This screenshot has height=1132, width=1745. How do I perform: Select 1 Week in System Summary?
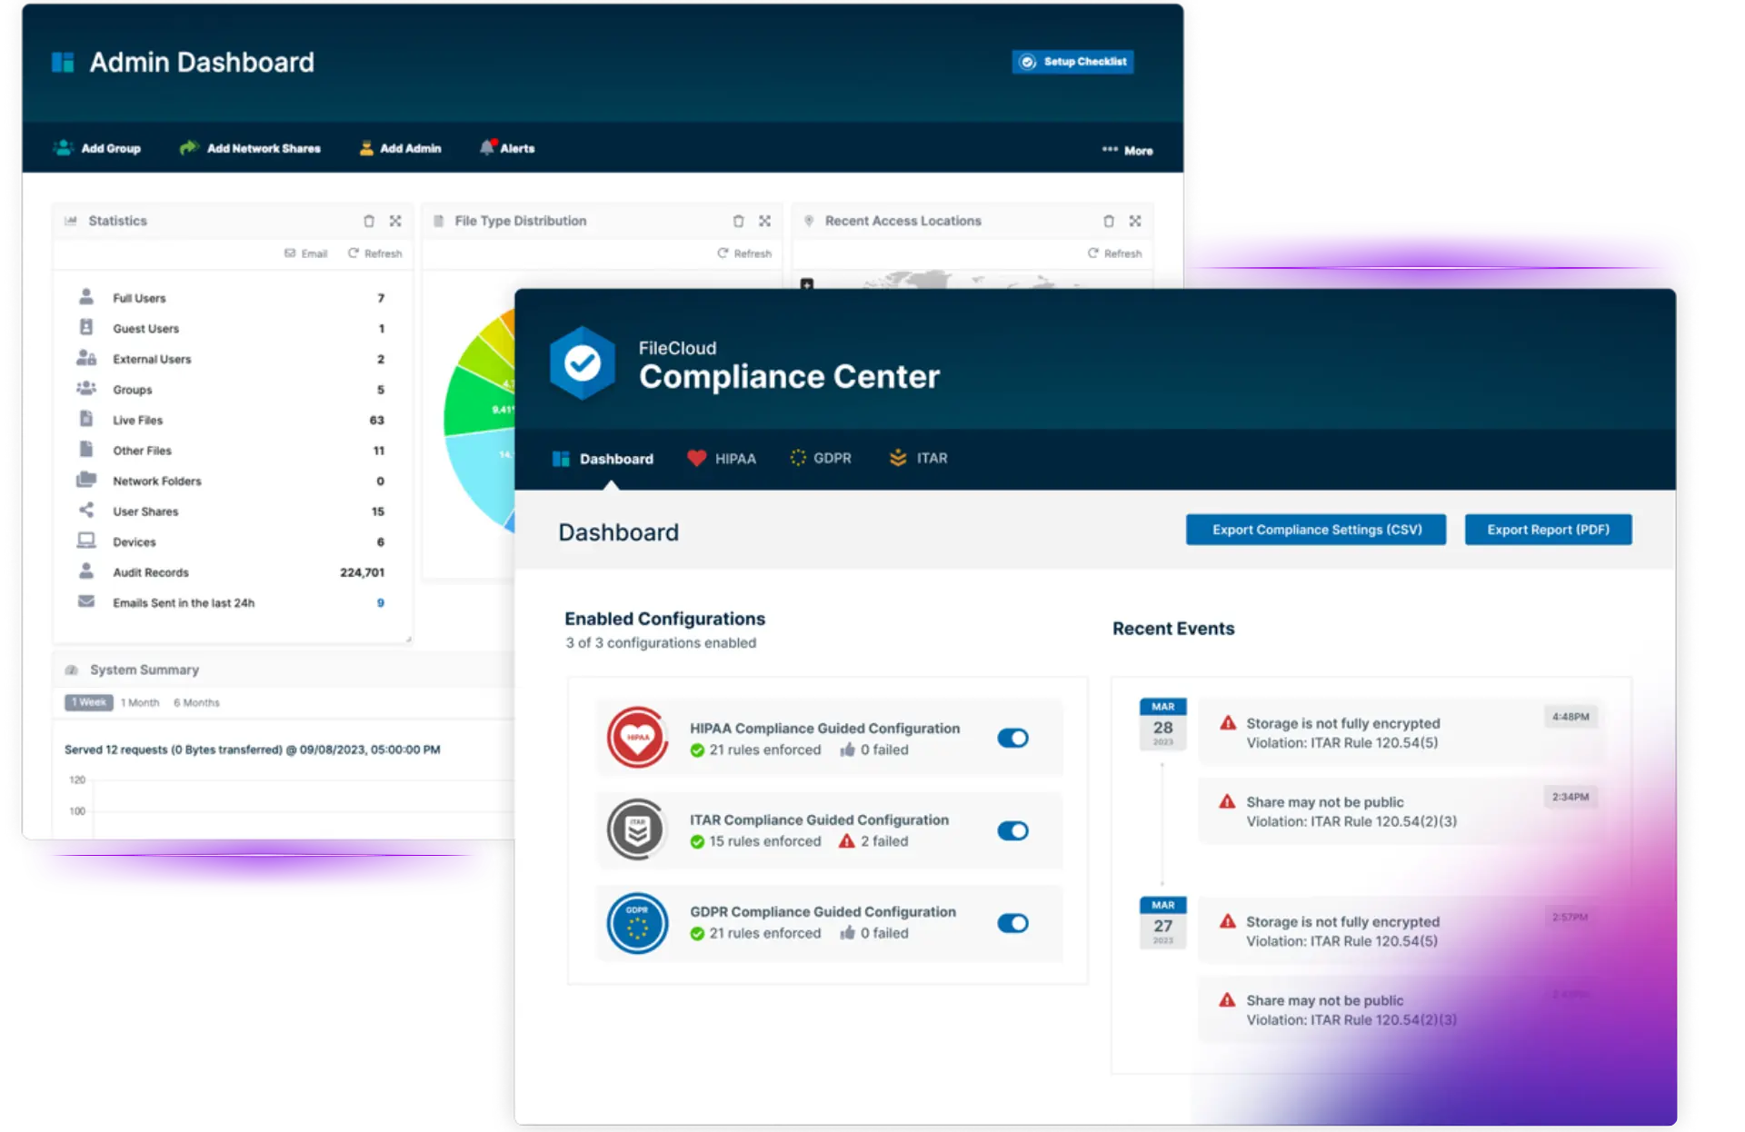click(89, 702)
